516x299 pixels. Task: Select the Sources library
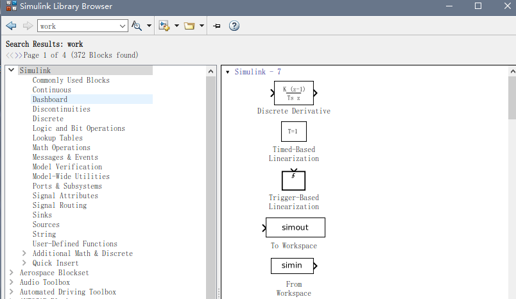pos(46,225)
